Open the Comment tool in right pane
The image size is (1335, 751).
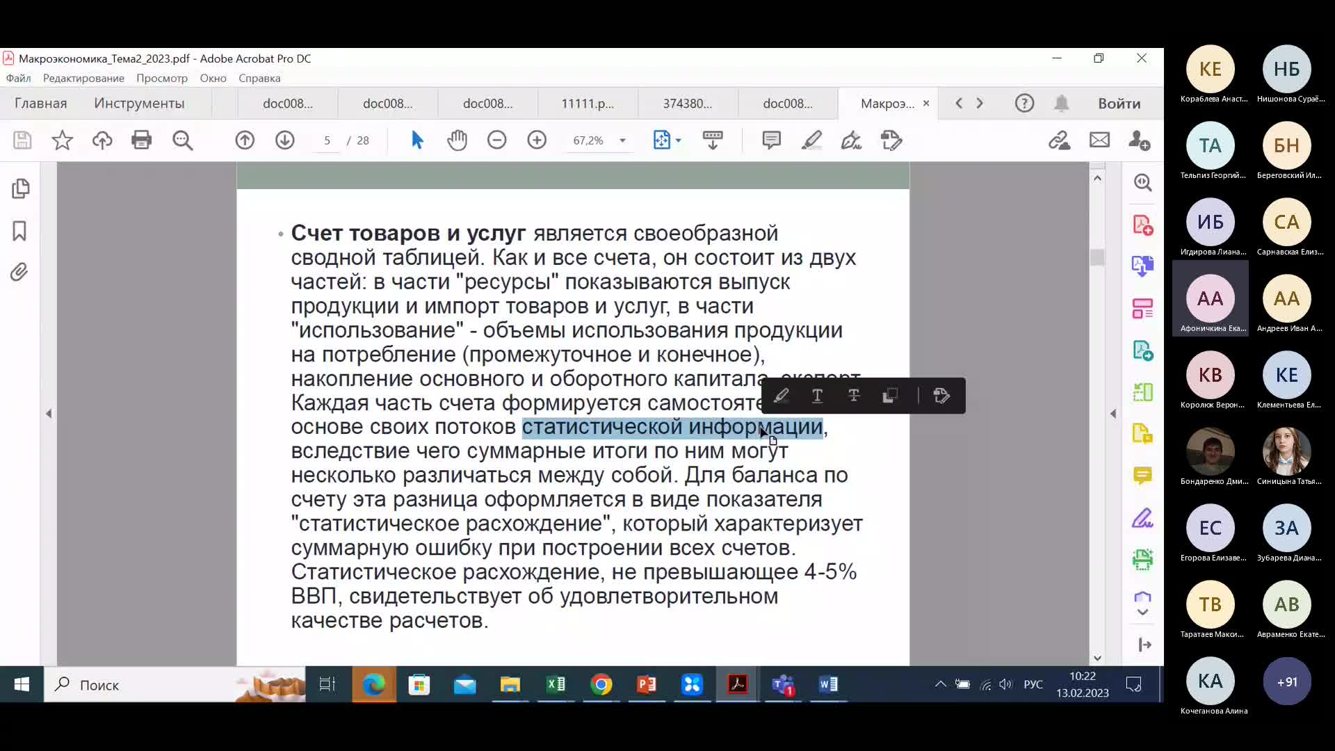tap(1142, 476)
